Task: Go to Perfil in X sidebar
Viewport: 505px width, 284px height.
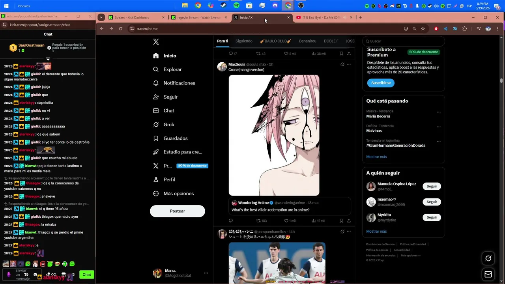Action: pos(164,179)
